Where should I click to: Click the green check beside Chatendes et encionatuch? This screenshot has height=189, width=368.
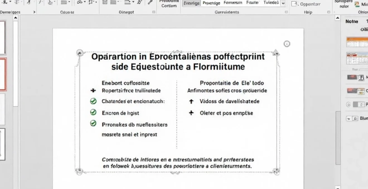[x=93, y=101]
